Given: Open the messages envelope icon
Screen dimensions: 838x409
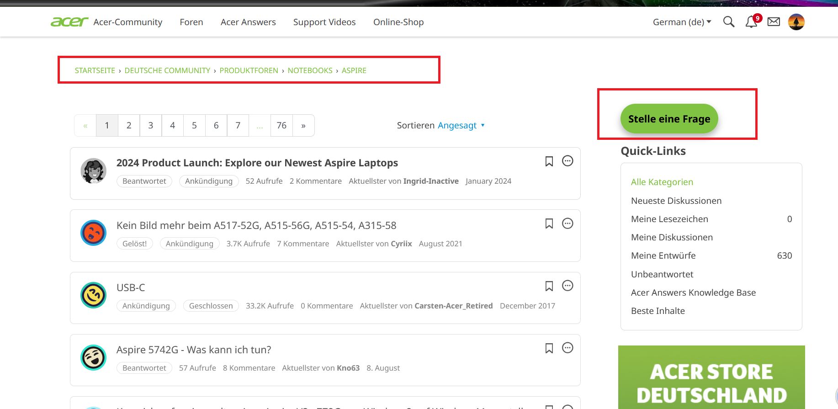Looking at the screenshot, I should click(774, 22).
